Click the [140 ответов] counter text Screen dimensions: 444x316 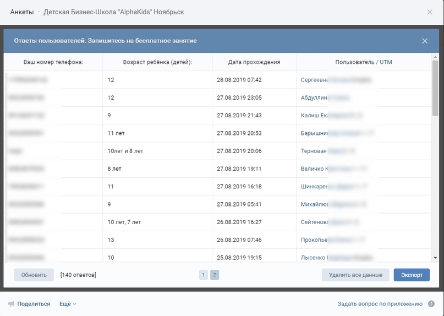(78, 275)
